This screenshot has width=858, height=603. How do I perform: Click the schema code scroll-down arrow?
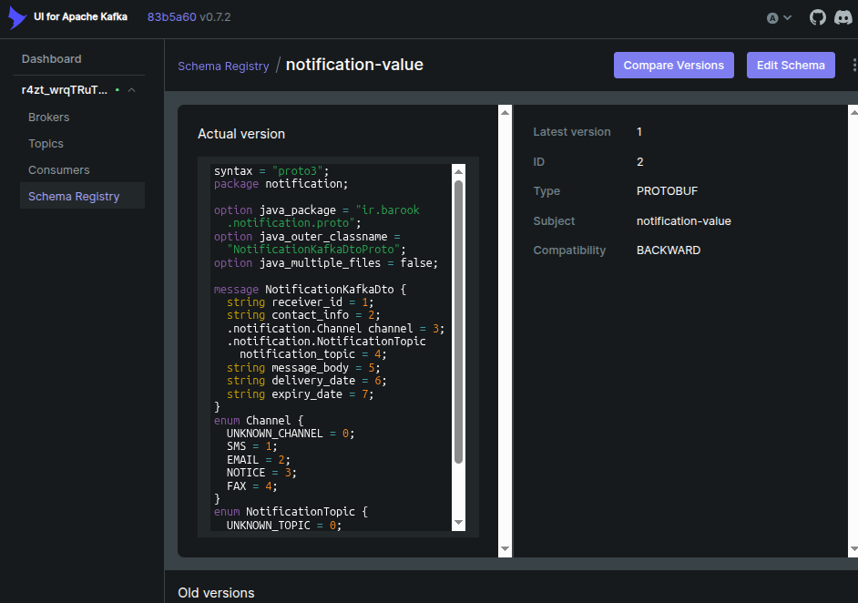(458, 523)
